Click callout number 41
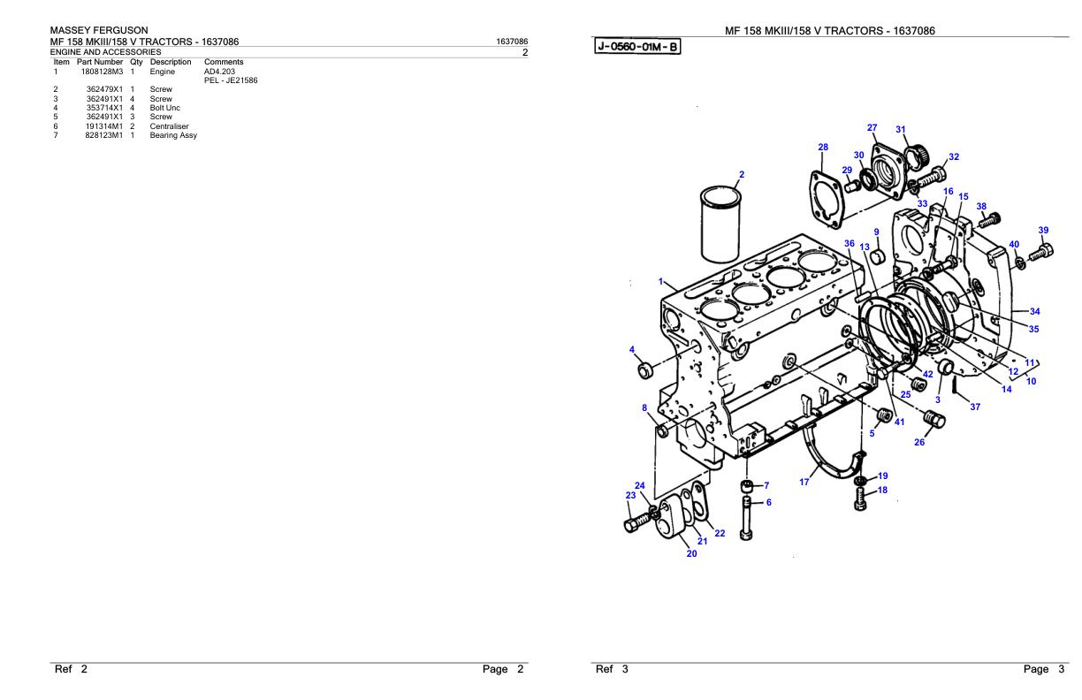 [x=899, y=422]
